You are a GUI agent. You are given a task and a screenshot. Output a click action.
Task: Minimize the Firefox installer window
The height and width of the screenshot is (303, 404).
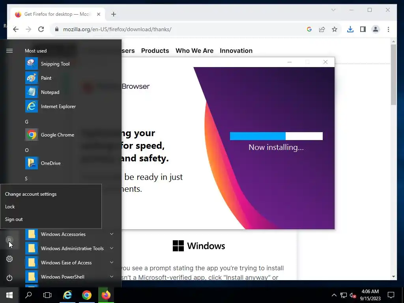click(289, 62)
